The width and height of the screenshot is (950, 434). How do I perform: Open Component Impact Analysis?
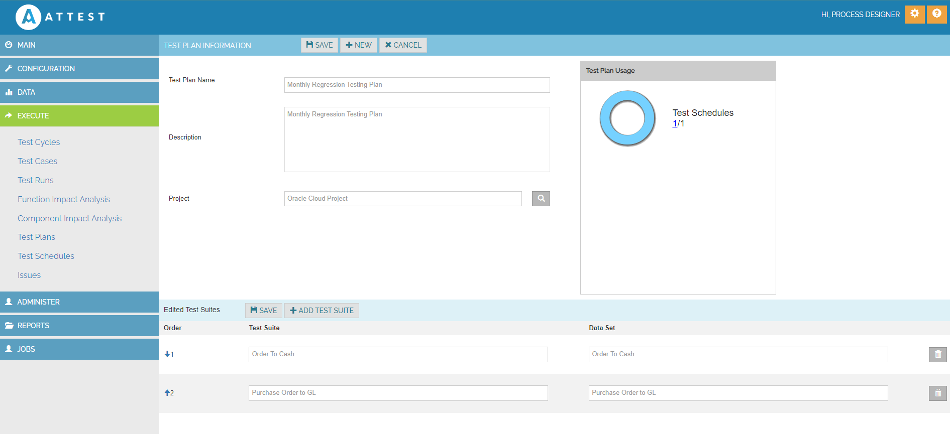tap(70, 219)
